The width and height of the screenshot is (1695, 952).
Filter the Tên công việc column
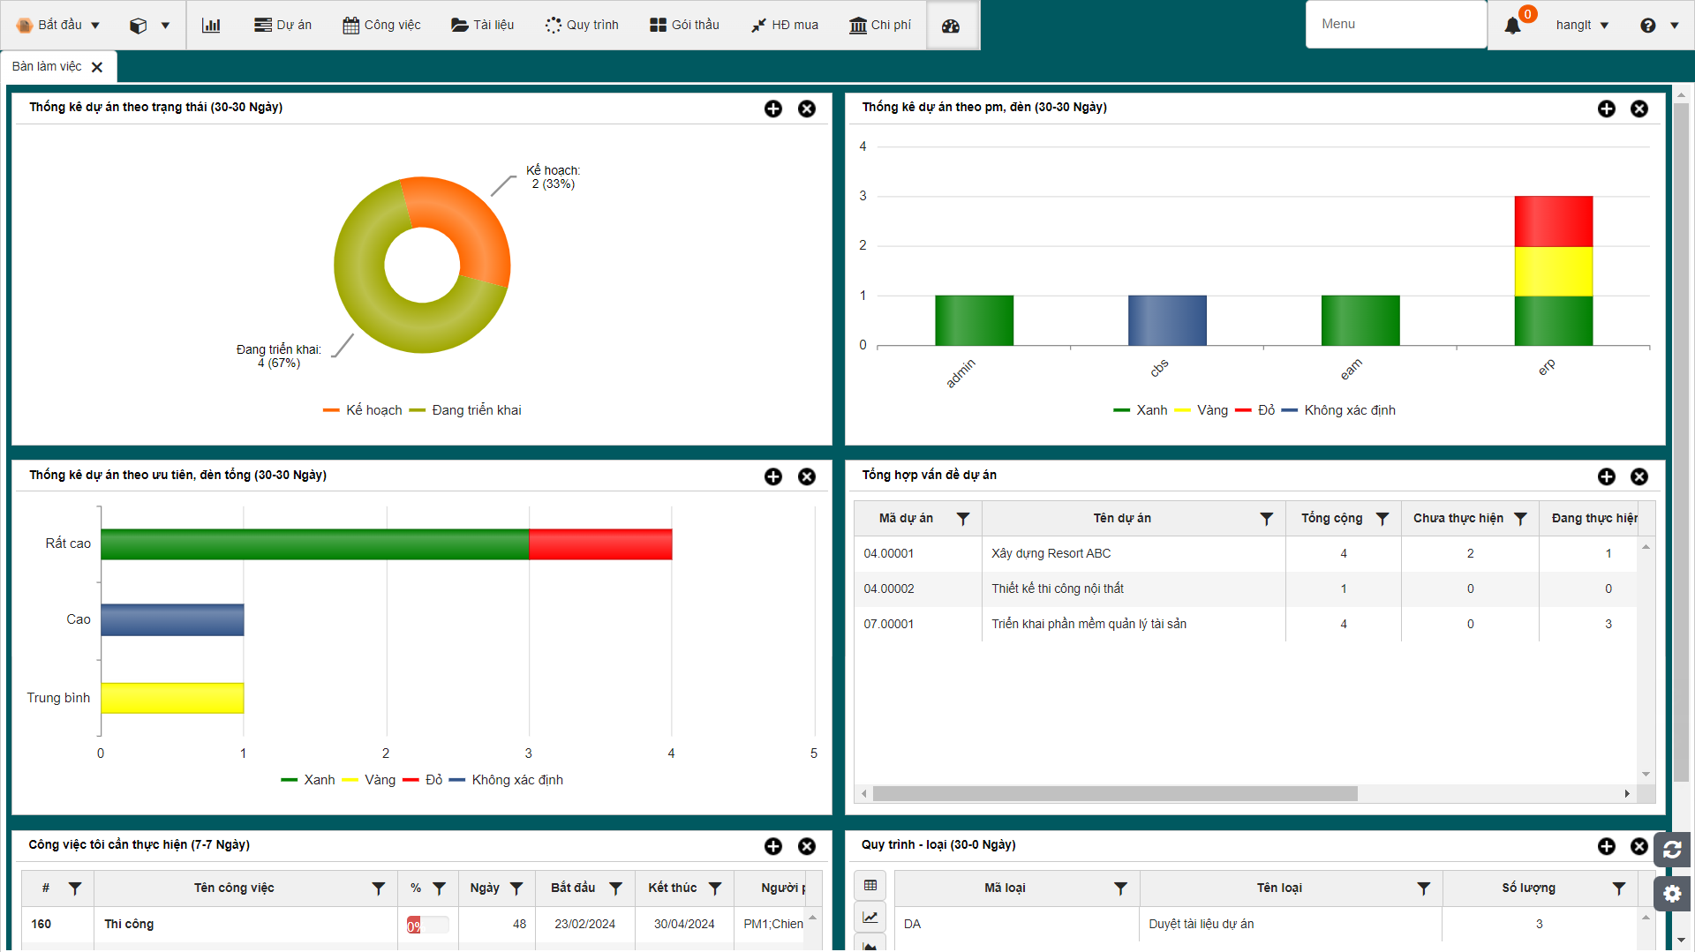click(x=379, y=888)
